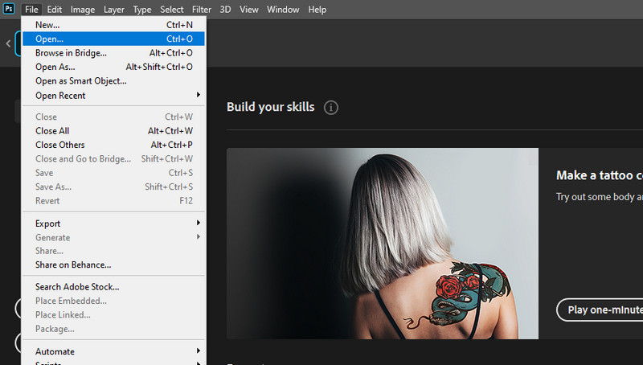
Task: Open the Filter menu in menu bar
Action: tap(202, 10)
